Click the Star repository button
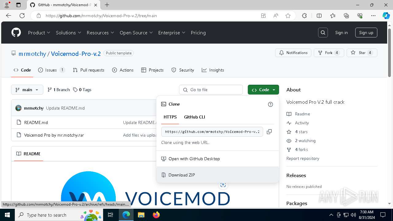This screenshot has height=221, width=393. [x=362, y=53]
